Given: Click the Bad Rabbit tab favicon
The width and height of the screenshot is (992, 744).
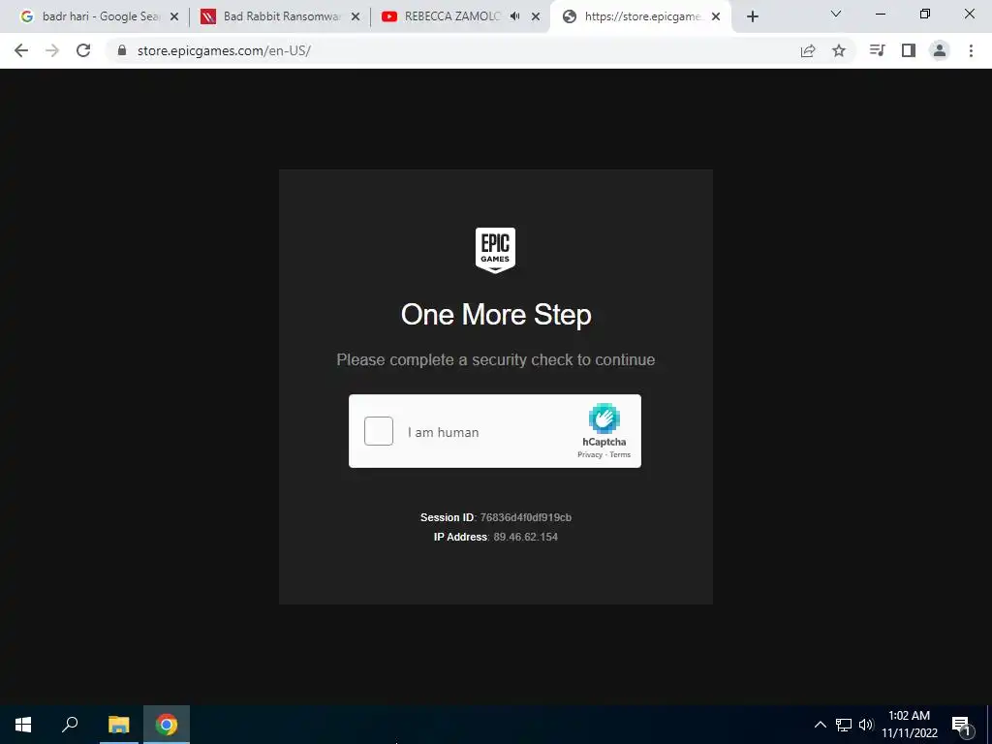Looking at the screenshot, I should click(208, 17).
